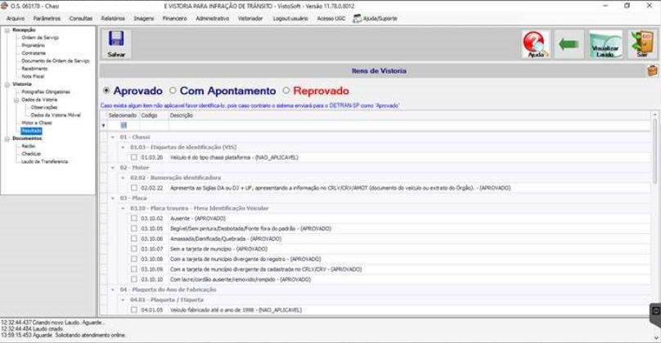Open Visualizar Laudo icon

[x=605, y=44]
